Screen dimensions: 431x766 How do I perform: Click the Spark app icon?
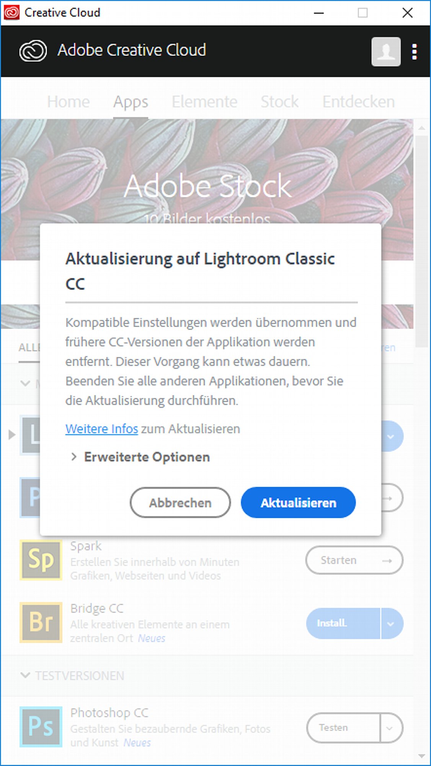tap(41, 560)
